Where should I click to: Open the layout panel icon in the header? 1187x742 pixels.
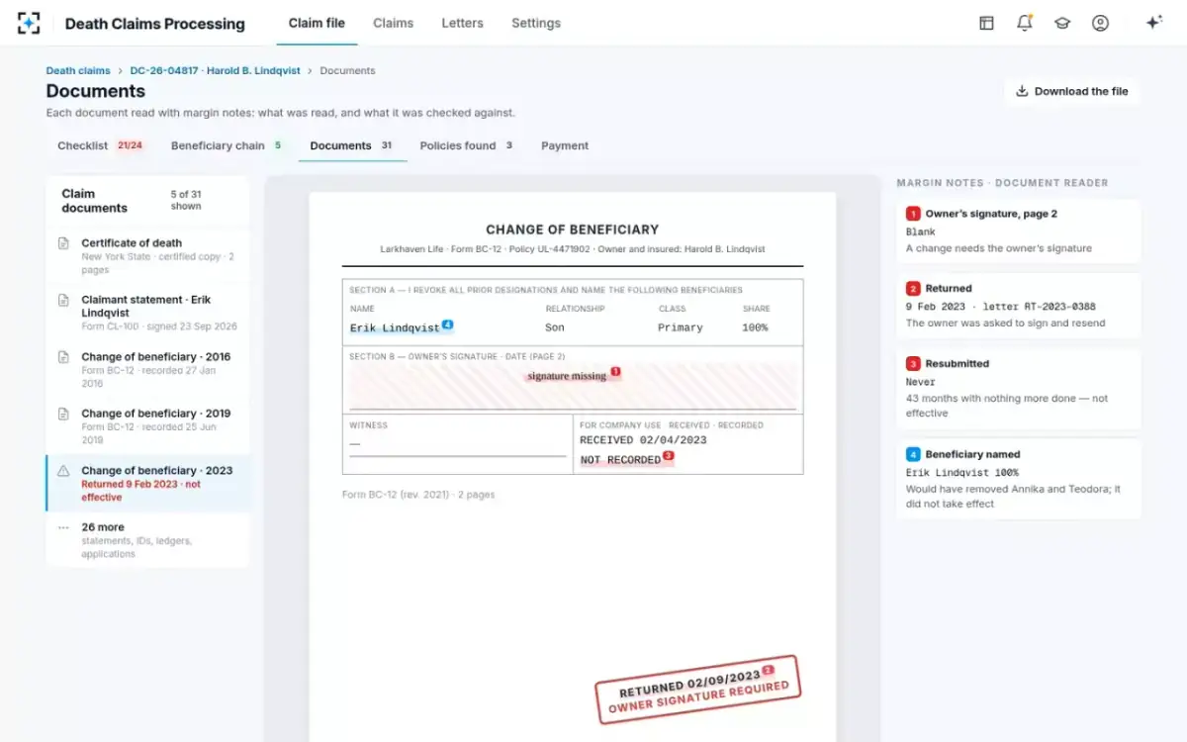click(x=986, y=23)
